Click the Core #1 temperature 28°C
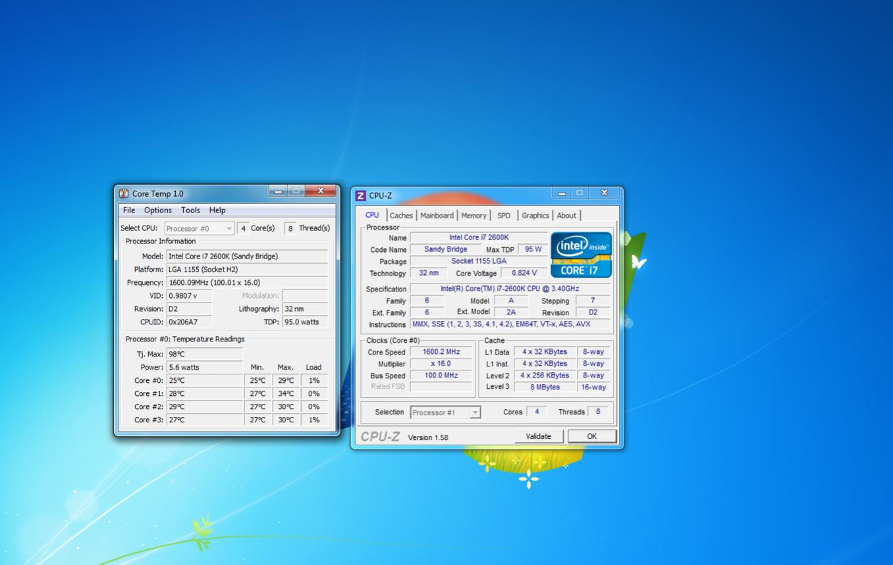This screenshot has width=893, height=565. pos(205,393)
